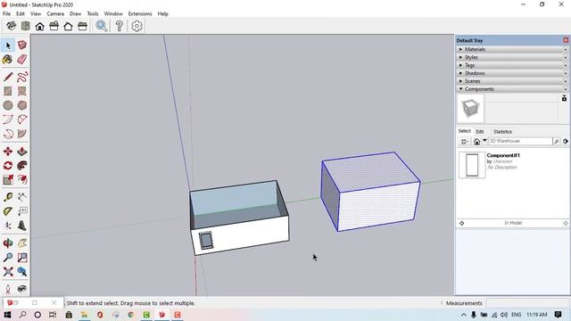Click the In Model home button
Screen dimensions: 571x321
(476, 141)
